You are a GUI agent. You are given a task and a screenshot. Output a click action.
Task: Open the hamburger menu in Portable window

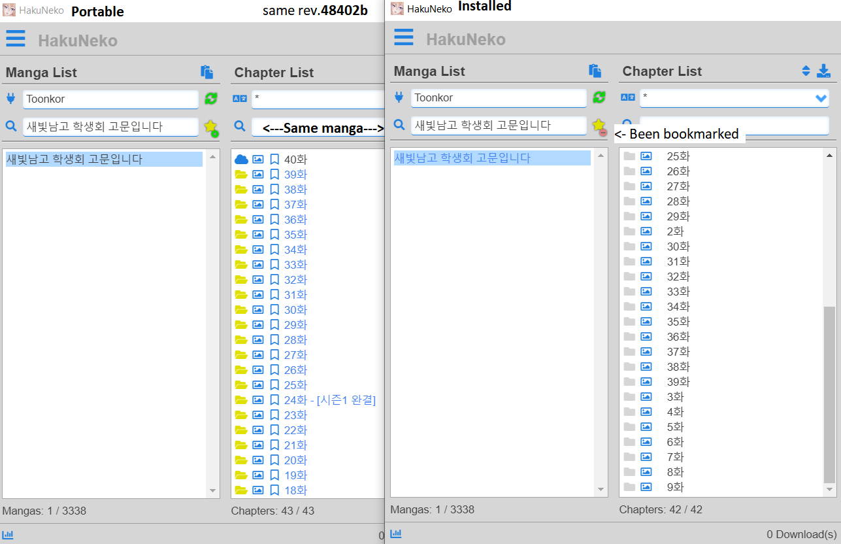coord(16,38)
